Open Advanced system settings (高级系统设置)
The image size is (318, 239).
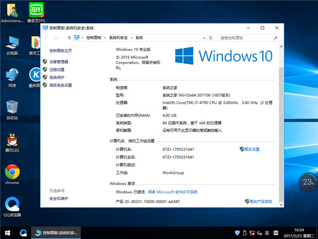pos(61,85)
